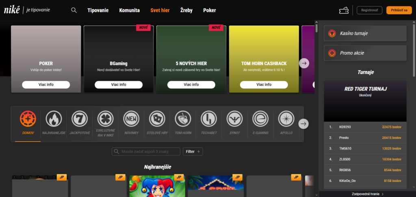Select leaderboard row RK0856

(365, 170)
